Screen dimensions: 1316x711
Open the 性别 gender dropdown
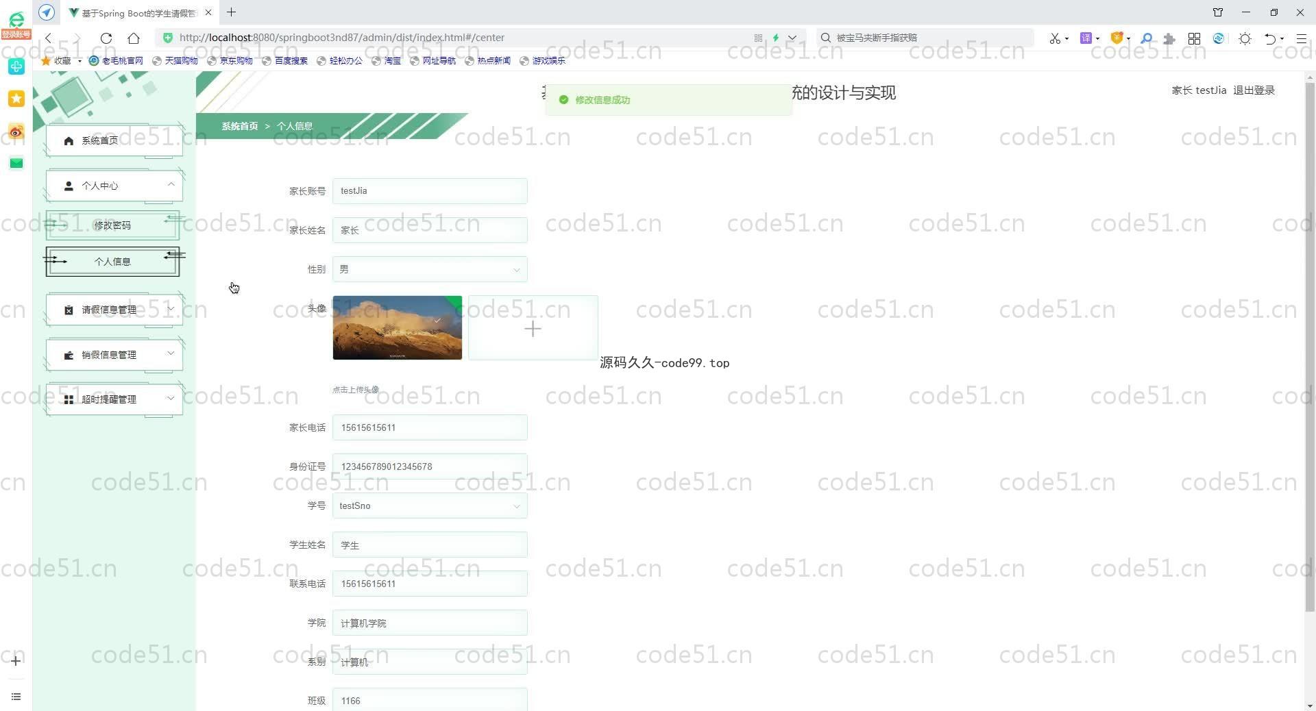[x=429, y=270]
